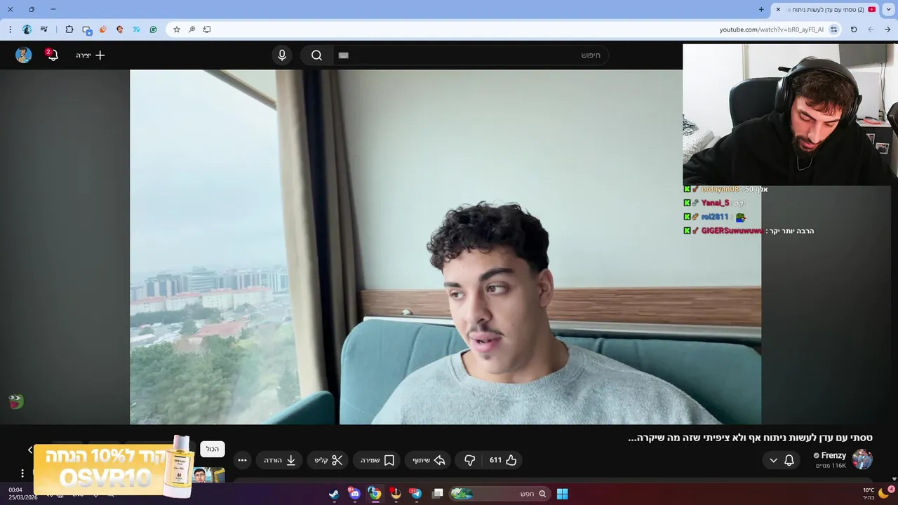This screenshot has width=898, height=505.
Task: Open the zoom magnifier icon in address bar
Action: (x=192, y=29)
